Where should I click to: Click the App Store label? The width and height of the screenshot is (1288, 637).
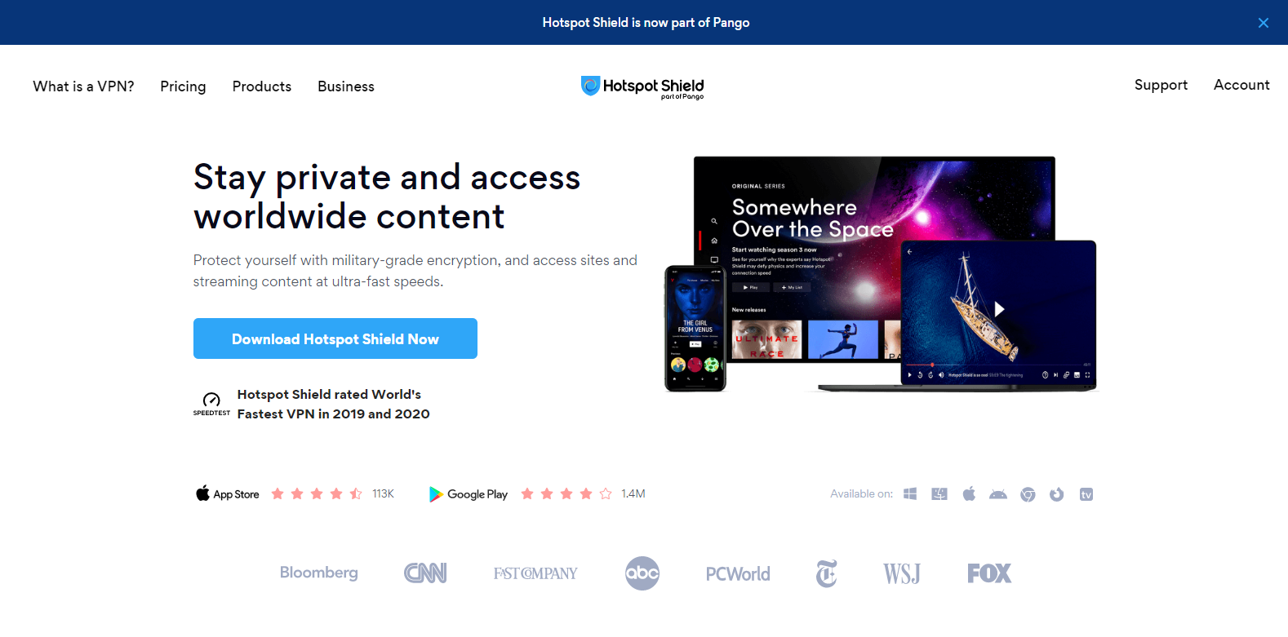tap(237, 494)
